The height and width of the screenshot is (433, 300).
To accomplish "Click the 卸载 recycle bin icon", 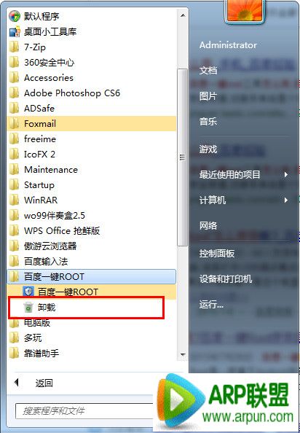I will tap(28, 307).
